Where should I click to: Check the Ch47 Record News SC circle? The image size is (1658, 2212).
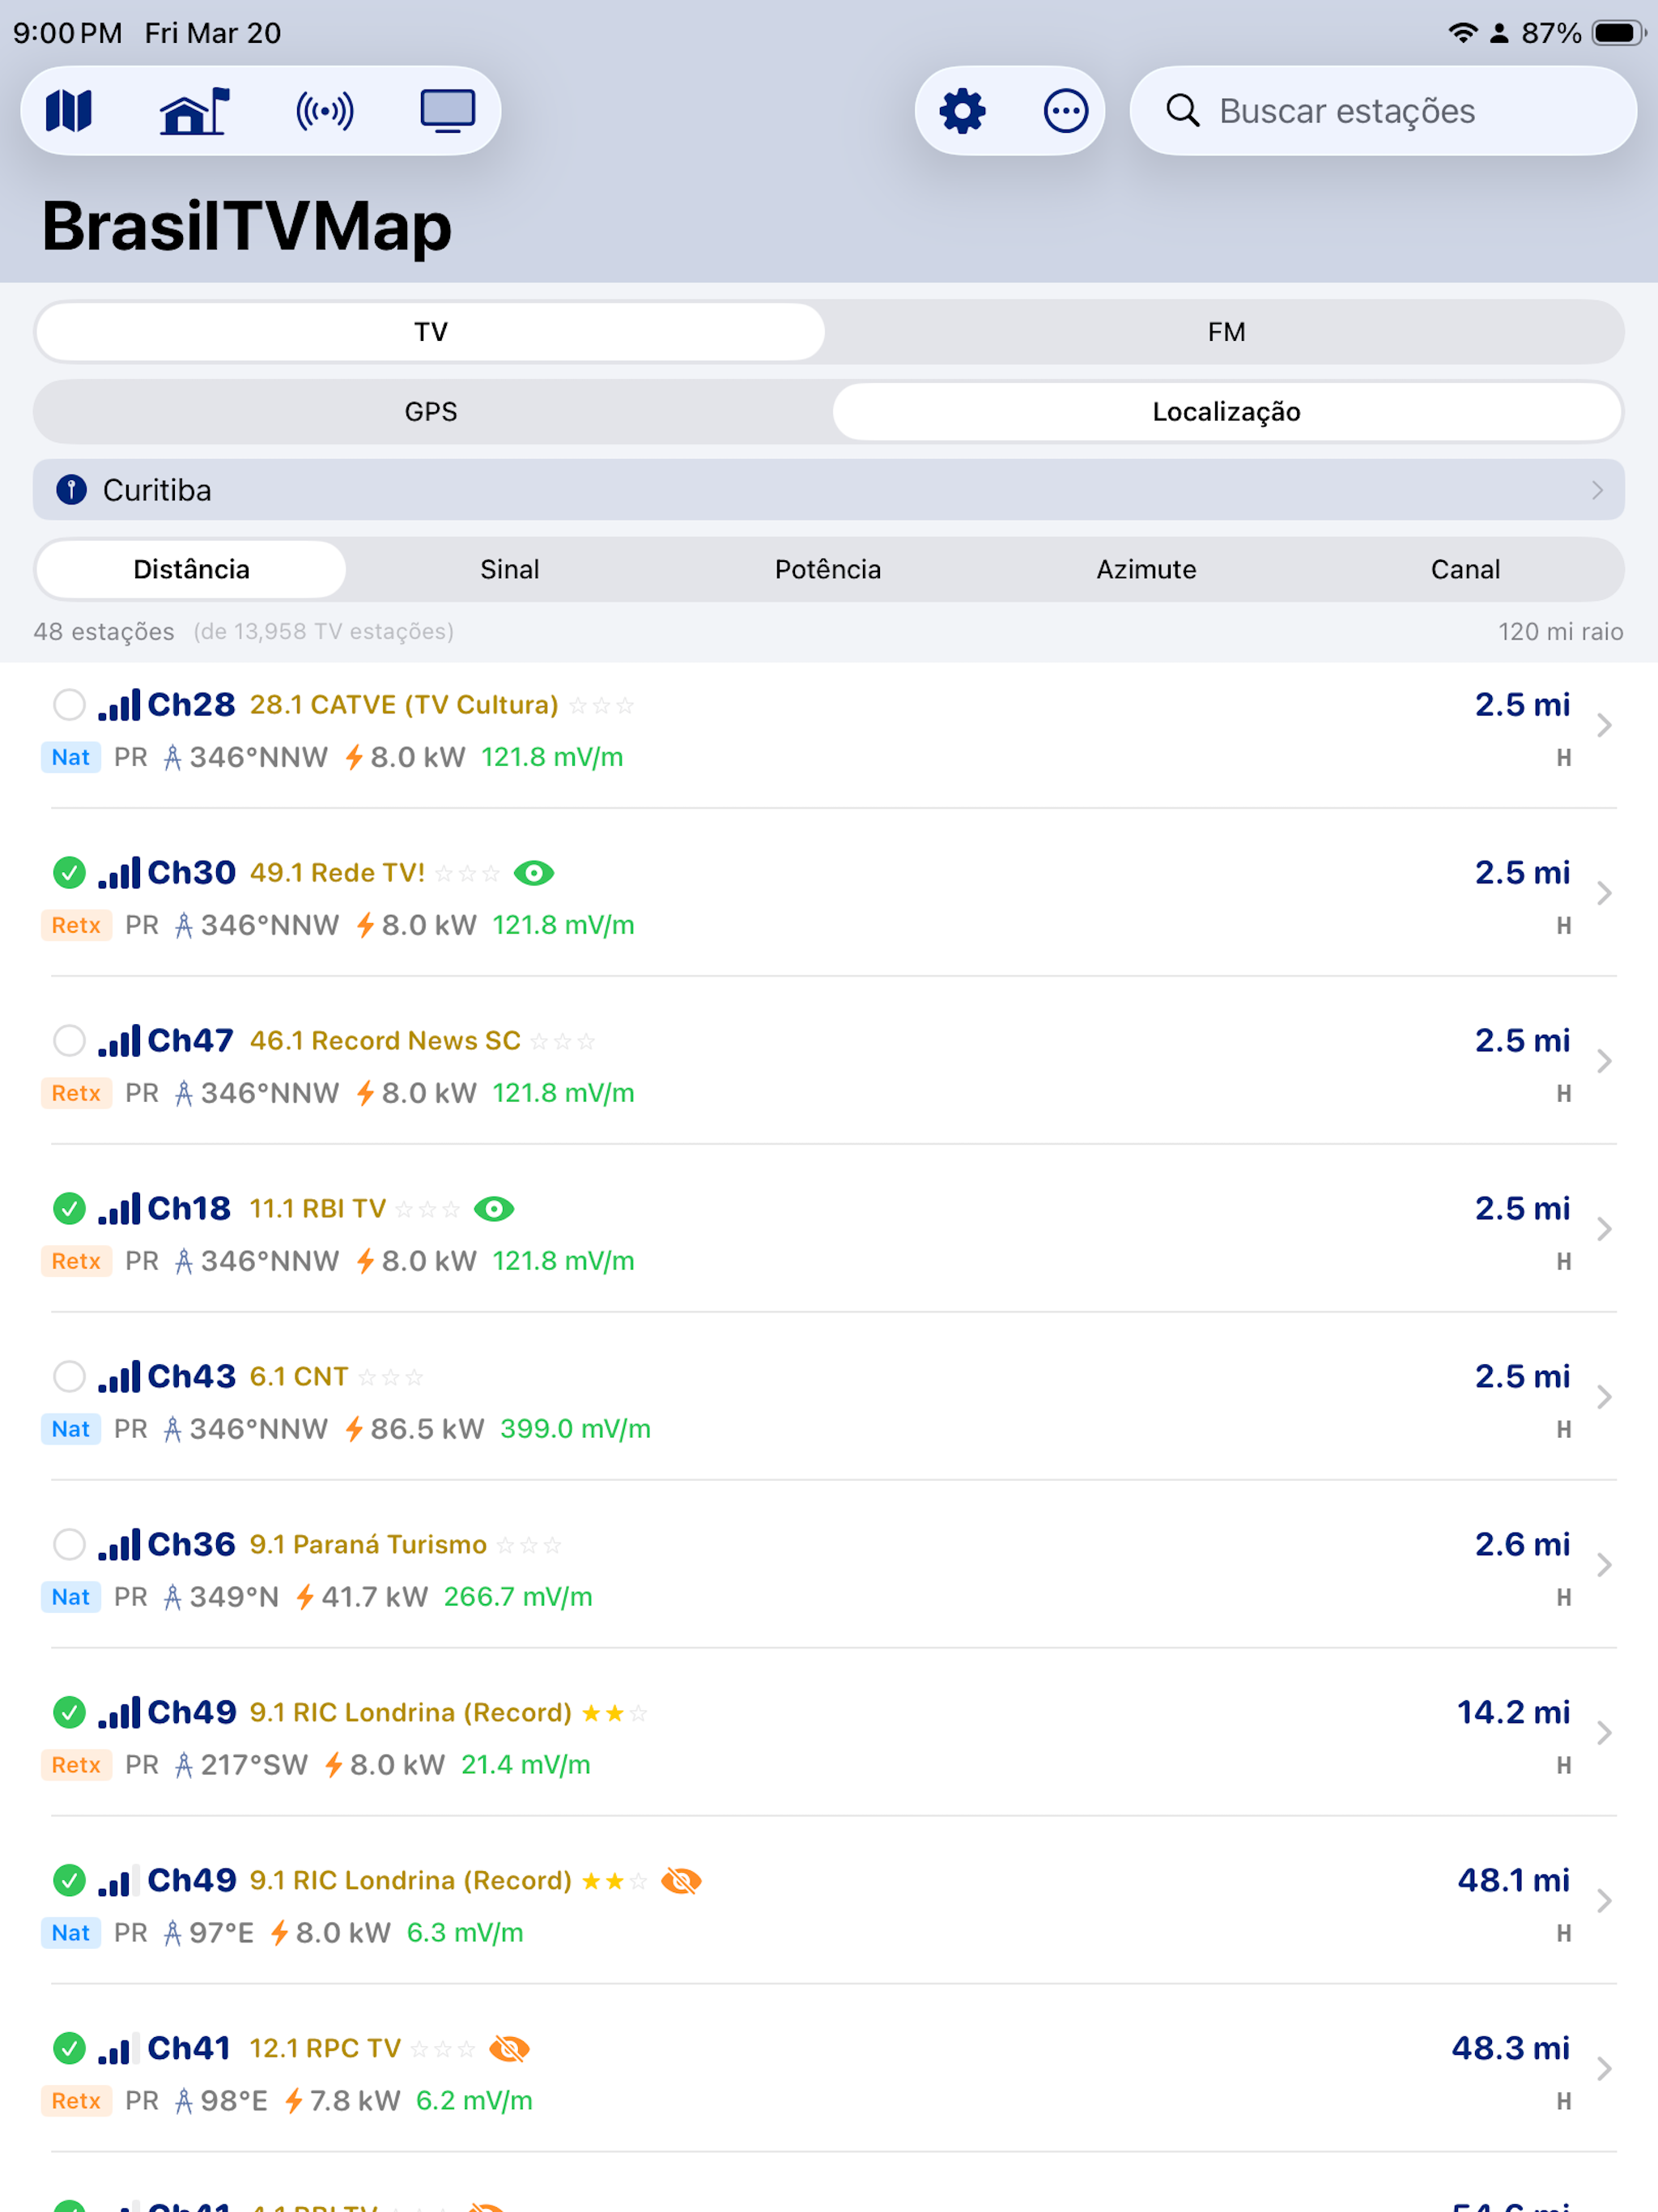pyautogui.click(x=69, y=1041)
